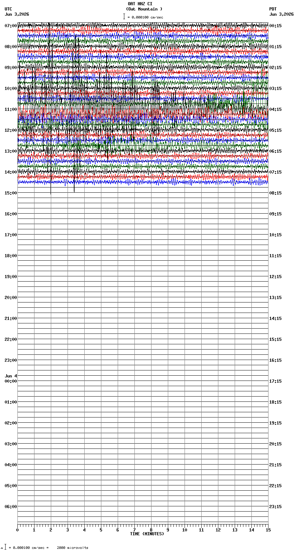
Task: Click the '15:00' UTC time label
Action: click(11, 193)
